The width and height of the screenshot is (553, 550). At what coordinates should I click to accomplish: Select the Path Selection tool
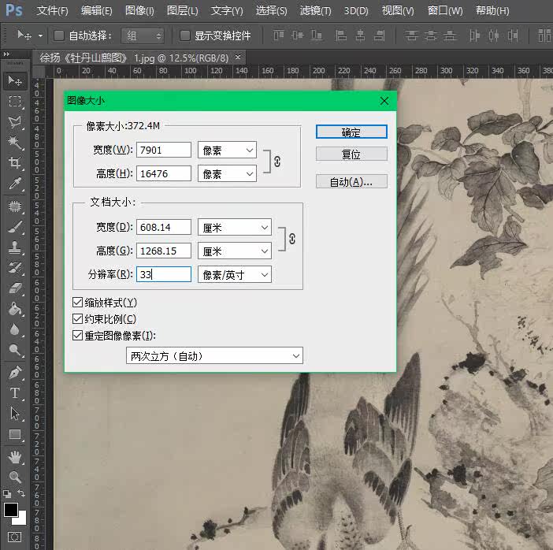(x=15, y=414)
